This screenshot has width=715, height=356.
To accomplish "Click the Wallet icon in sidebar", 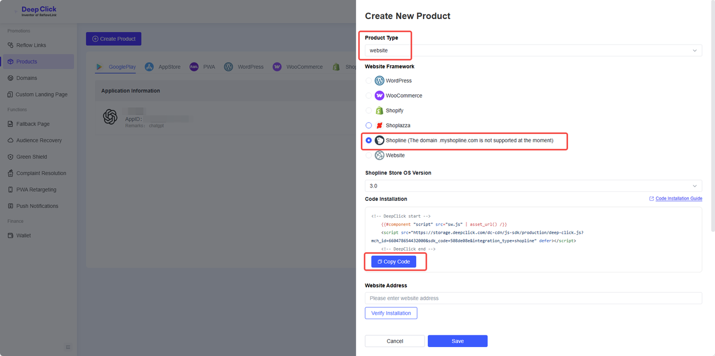I will pyautogui.click(x=11, y=235).
